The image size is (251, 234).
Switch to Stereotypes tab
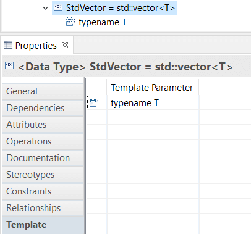coord(43,175)
